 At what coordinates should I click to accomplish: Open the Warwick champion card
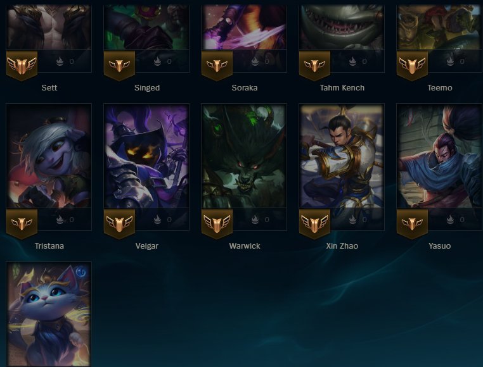pos(244,156)
